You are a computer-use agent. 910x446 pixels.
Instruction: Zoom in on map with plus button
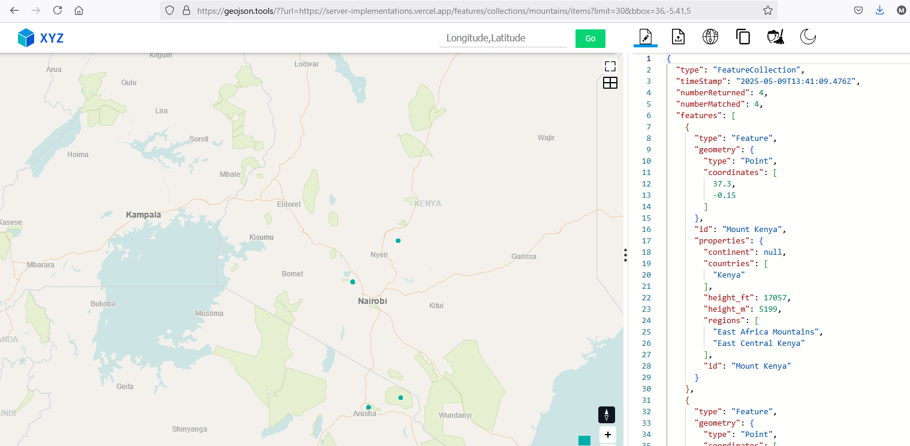[607, 435]
